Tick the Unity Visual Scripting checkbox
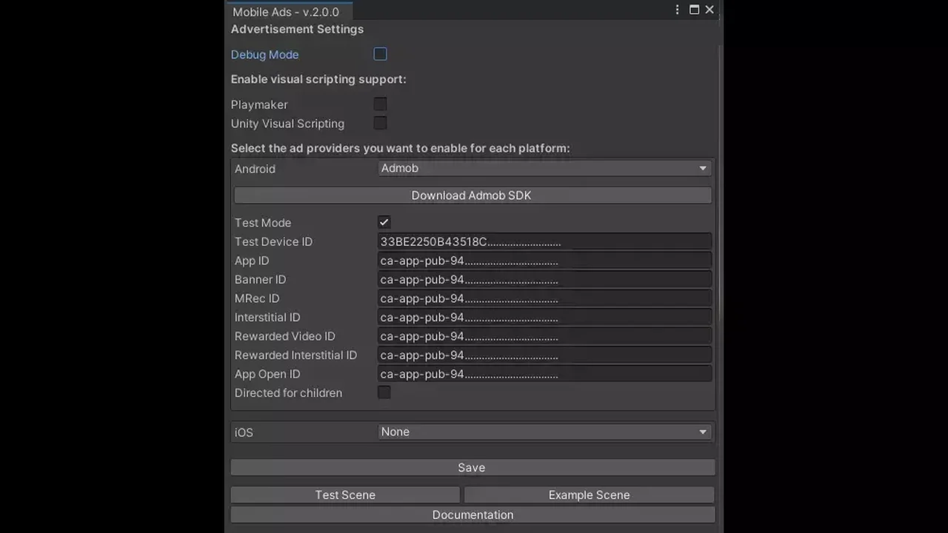Screen dimensions: 948x533 click(x=380, y=123)
